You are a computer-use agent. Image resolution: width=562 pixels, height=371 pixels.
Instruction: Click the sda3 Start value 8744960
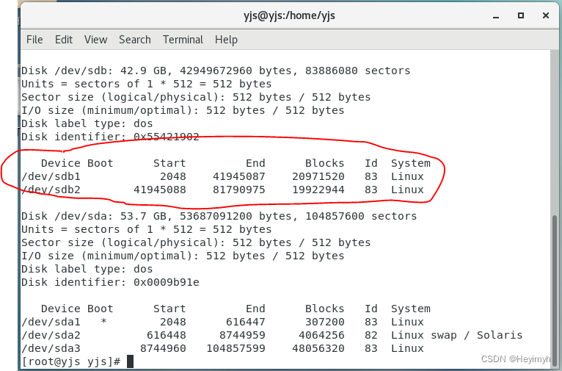click(x=163, y=348)
